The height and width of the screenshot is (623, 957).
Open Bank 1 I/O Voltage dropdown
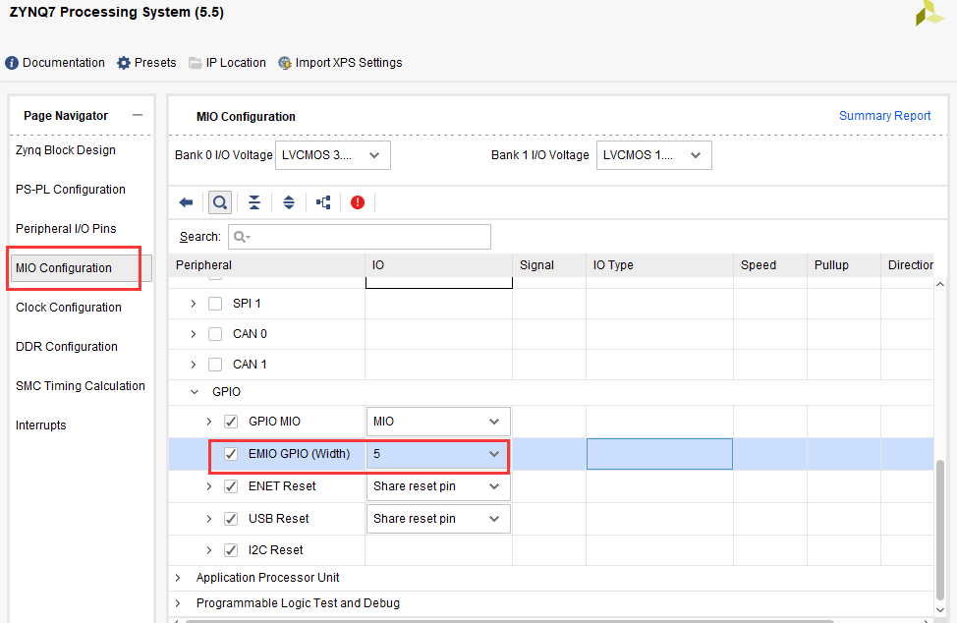point(653,155)
